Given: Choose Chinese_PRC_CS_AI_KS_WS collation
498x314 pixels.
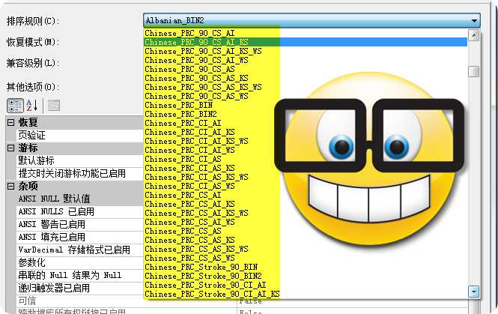Looking at the screenshot, I should [x=306, y=213].
